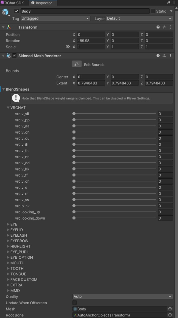Enable Update When Offscreen checkbox
Screen dimensions: 178x318
[75, 303]
